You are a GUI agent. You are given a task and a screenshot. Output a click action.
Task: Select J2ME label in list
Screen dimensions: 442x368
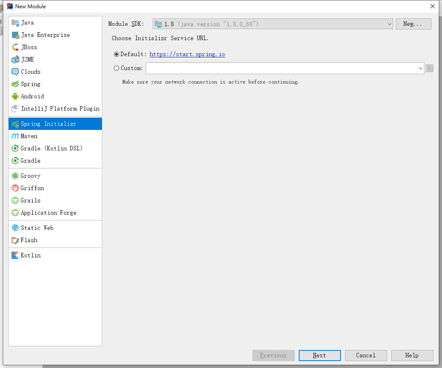point(27,59)
